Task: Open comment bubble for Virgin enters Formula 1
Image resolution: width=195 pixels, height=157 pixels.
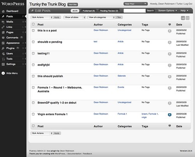Action: (170, 115)
